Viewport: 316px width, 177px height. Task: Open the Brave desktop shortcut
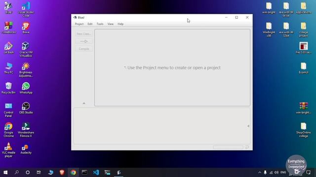pyautogui.click(x=26, y=28)
